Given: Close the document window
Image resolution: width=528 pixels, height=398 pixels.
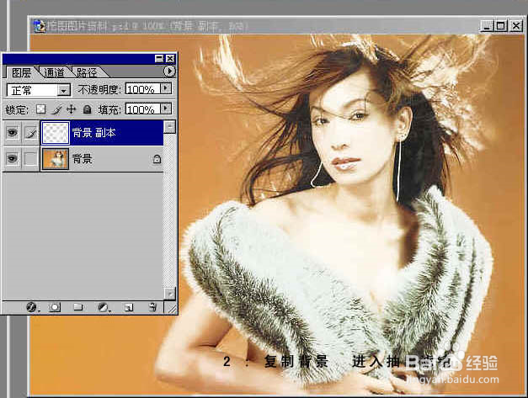Looking at the screenshot, I should [515, 26].
